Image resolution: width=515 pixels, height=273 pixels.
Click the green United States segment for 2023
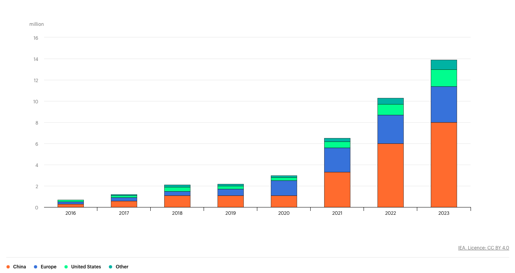[444, 78]
